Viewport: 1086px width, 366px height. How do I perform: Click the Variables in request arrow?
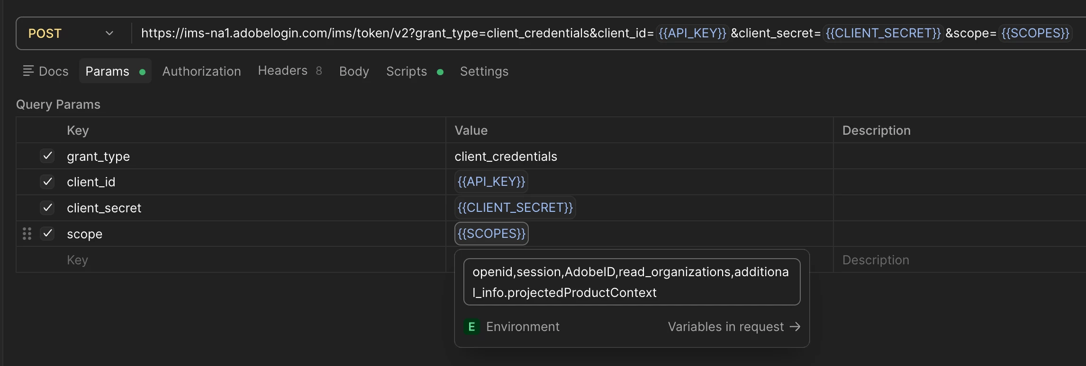tap(795, 327)
